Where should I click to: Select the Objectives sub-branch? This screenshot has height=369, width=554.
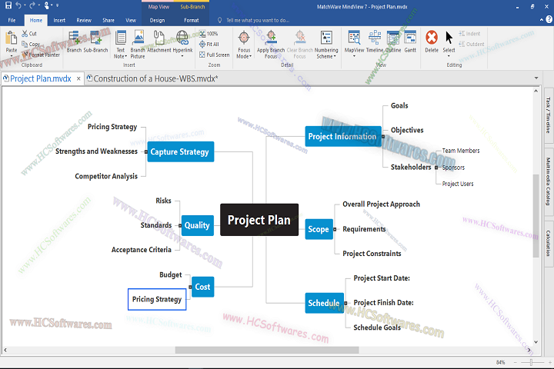pos(407,130)
